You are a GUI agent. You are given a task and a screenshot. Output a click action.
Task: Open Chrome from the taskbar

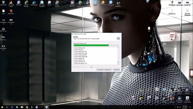[x=27, y=107]
